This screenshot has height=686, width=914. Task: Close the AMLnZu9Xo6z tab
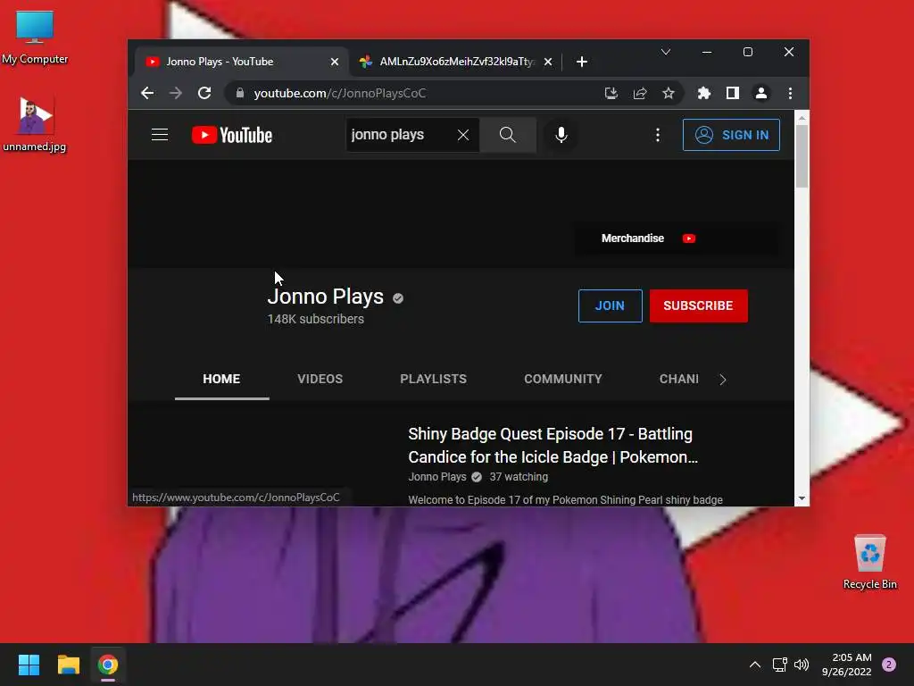tap(548, 62)
